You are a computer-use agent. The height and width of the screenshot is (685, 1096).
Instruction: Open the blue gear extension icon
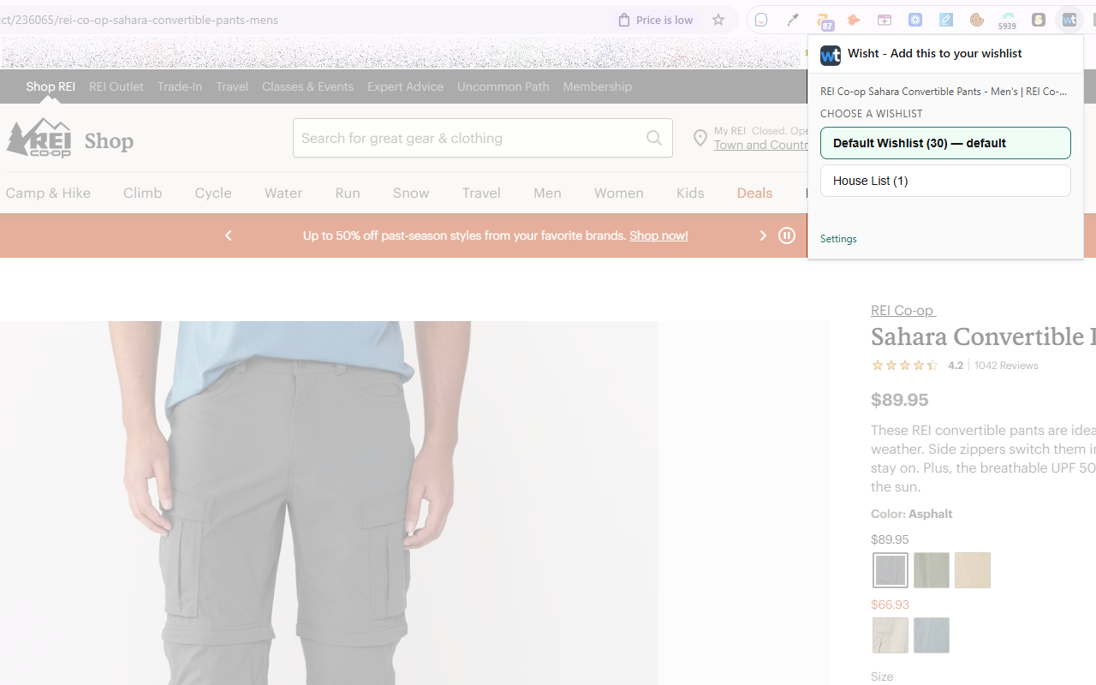[915, 20]
